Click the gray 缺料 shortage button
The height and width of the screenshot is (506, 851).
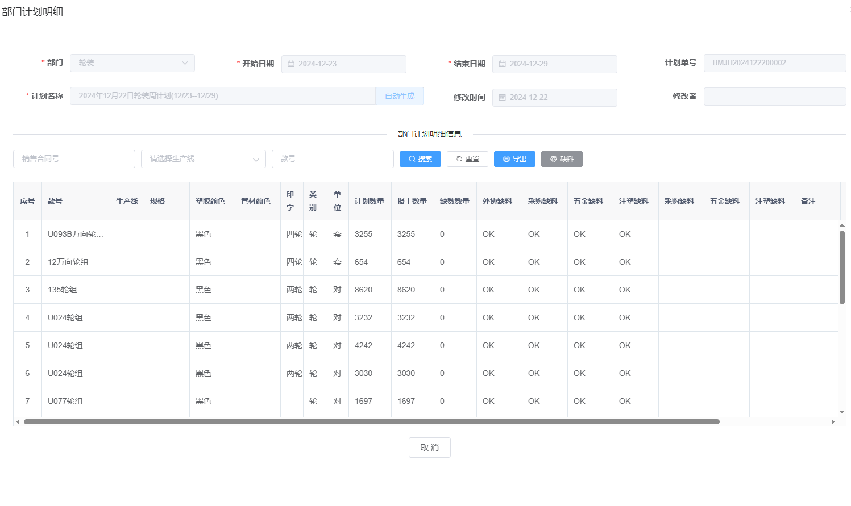point(562,159)
